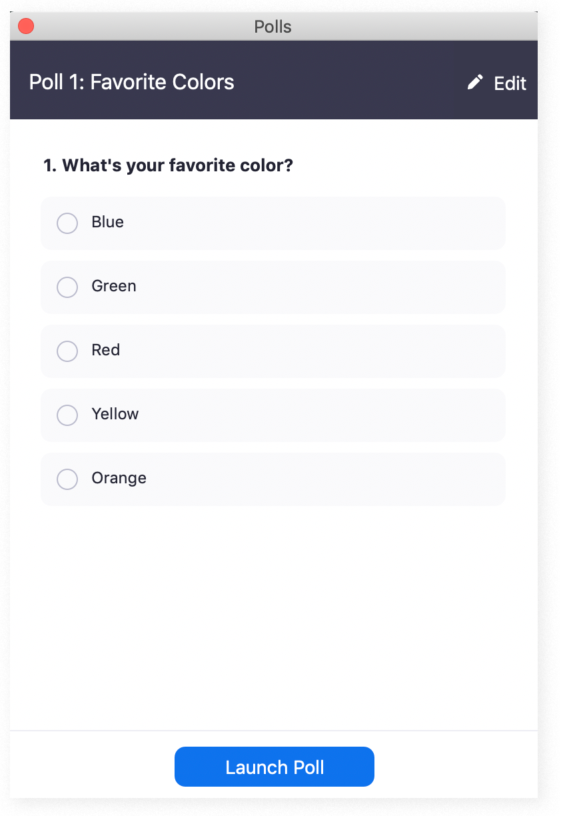
Task: Click the Yellow option row
Action: 273,415
